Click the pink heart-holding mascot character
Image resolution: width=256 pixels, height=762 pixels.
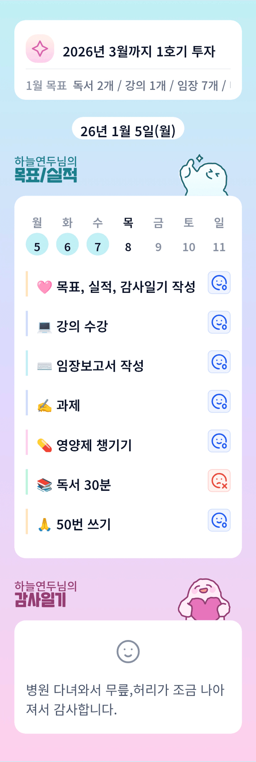[x=204, y=600]
